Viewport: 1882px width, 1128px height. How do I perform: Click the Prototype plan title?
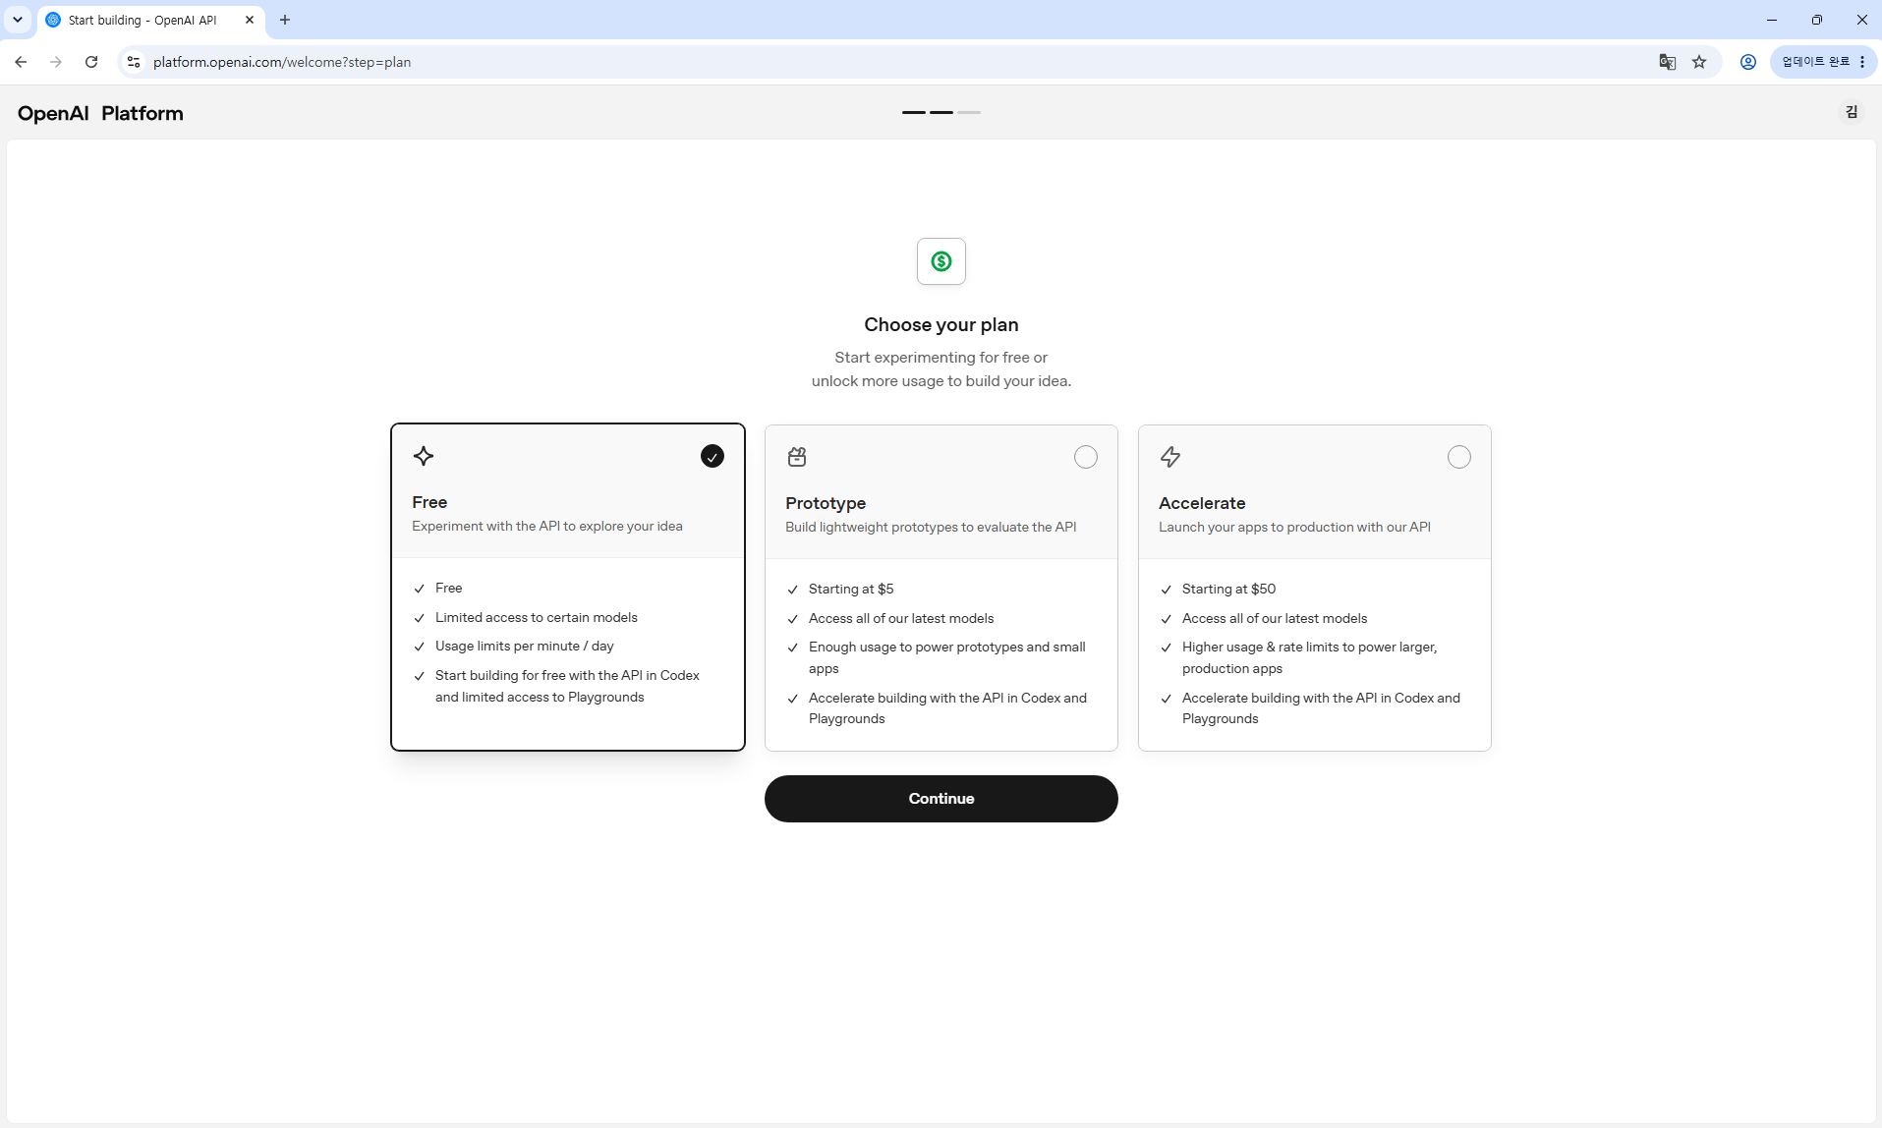coord(826,503)
